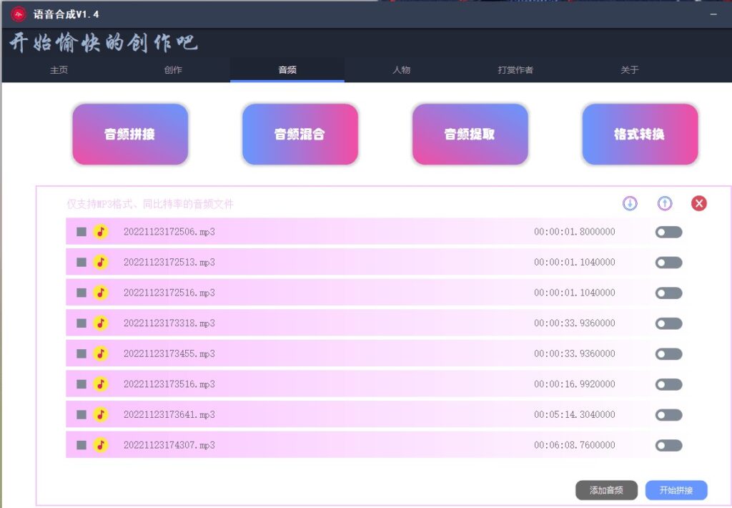Click the upload arrow icon above the file list
This screenshot has width=732, height=508.
[x=664, y=204]
